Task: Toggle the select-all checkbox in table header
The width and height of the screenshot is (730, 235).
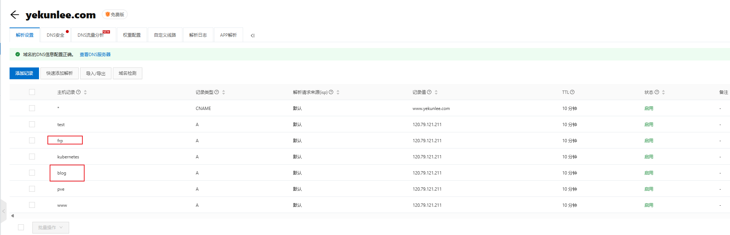Action: (32, 92)
